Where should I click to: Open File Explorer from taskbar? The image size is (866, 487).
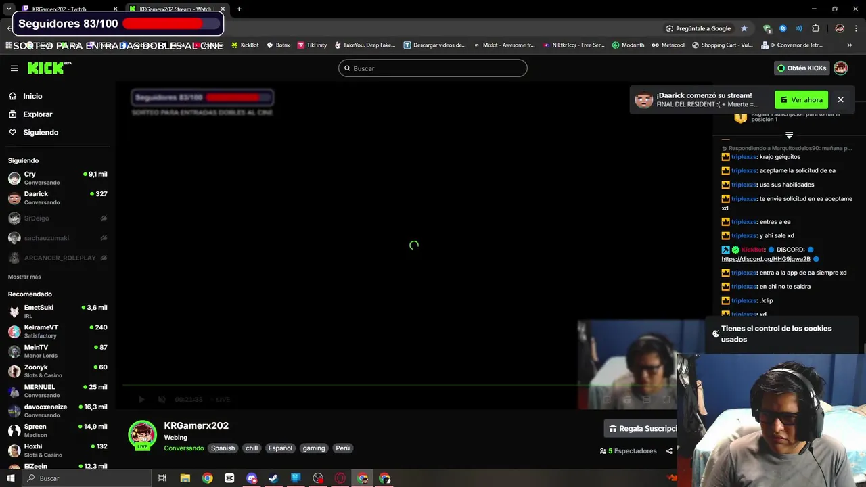tap(185, 478)
